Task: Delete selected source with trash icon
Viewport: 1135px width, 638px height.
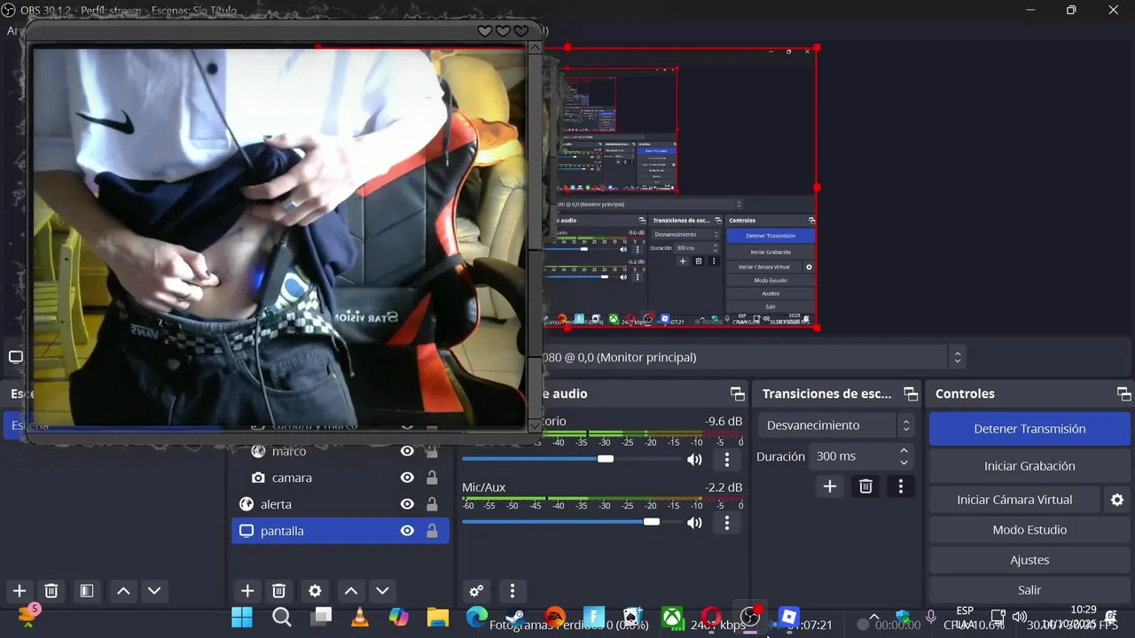Action: [x=278, y=591]
